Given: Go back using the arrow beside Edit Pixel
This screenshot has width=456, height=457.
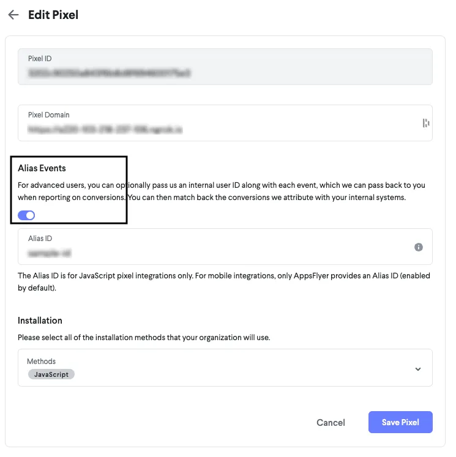Looking at the screenshot, I should 13,15.
